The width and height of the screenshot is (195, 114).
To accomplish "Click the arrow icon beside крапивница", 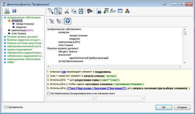I will click(x=9, y=30).
